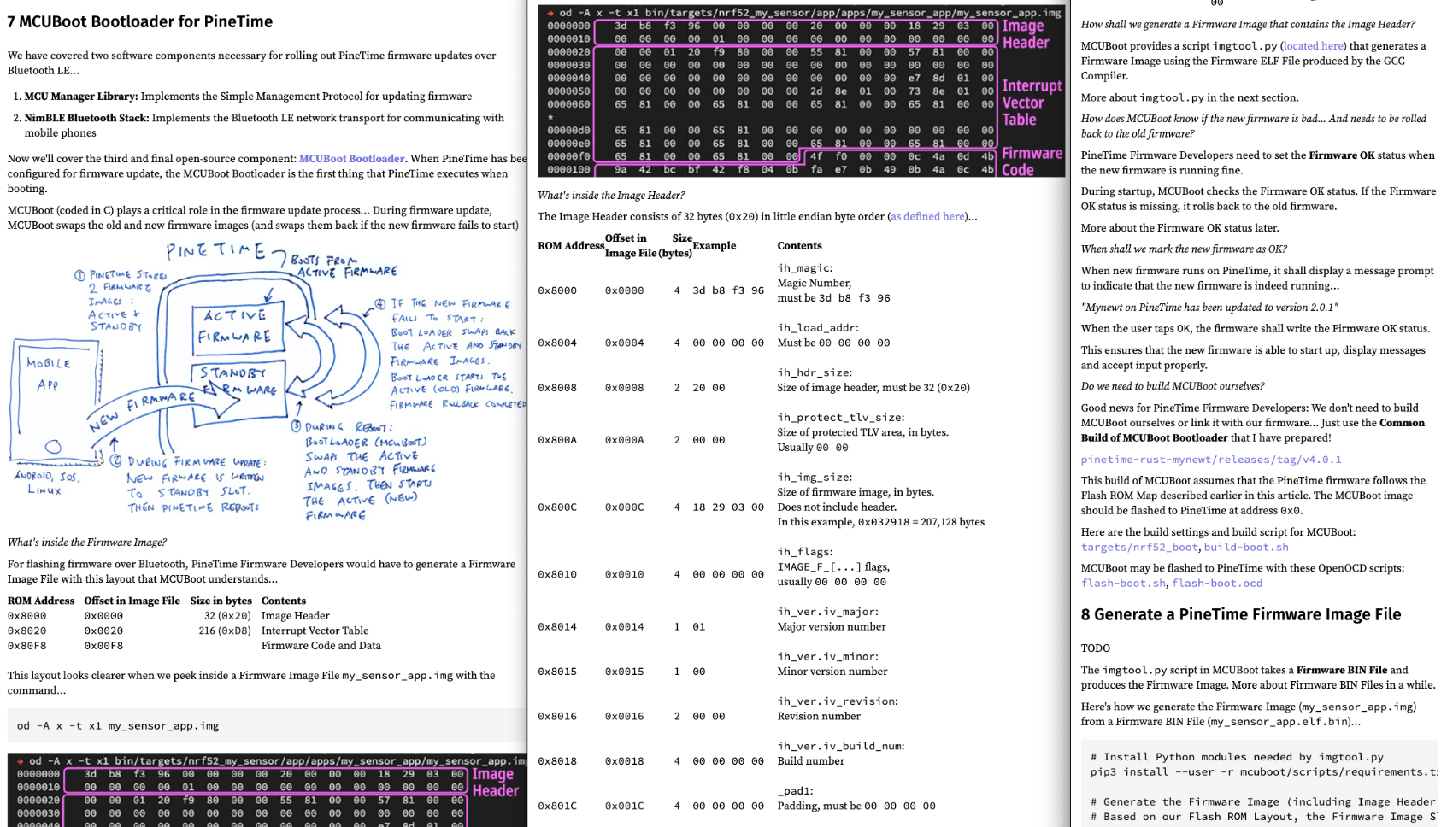Screen dimensions: 1447x827
Task: Open the flash-boot.sh script link
Action: (x=1123, y=584)
